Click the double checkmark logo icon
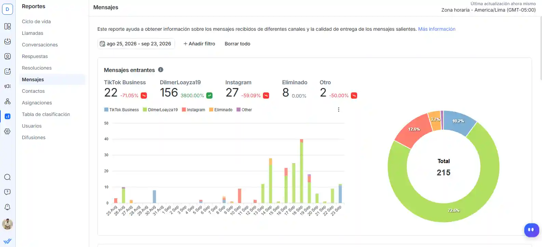This screenshot has height=247, width=542. [8, 241]
